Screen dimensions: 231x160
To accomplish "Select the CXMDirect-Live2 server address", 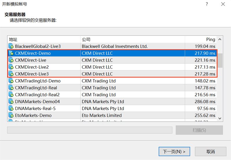I will pyautogui.click(x=32, y=67).
